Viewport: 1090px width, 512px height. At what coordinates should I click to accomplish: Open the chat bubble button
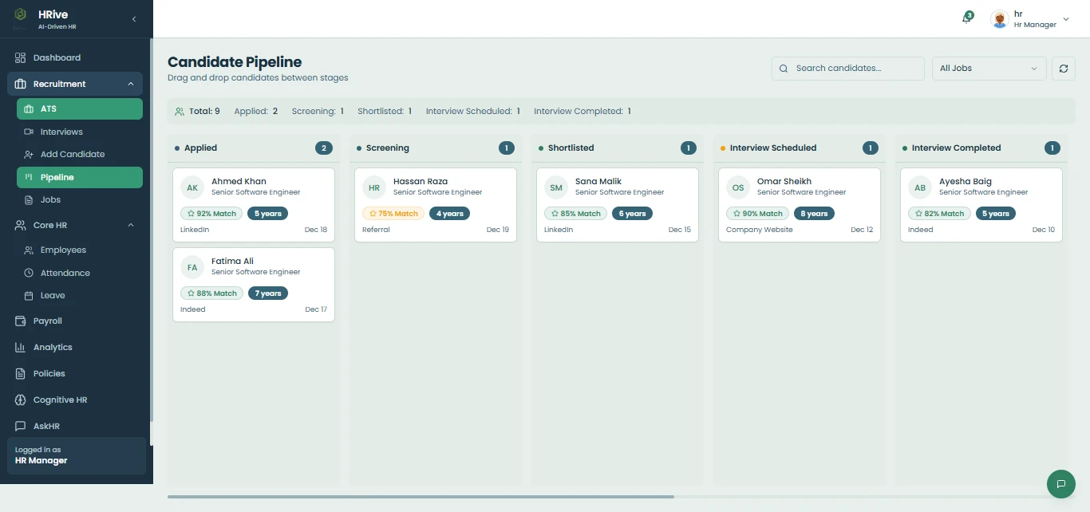1060,483
